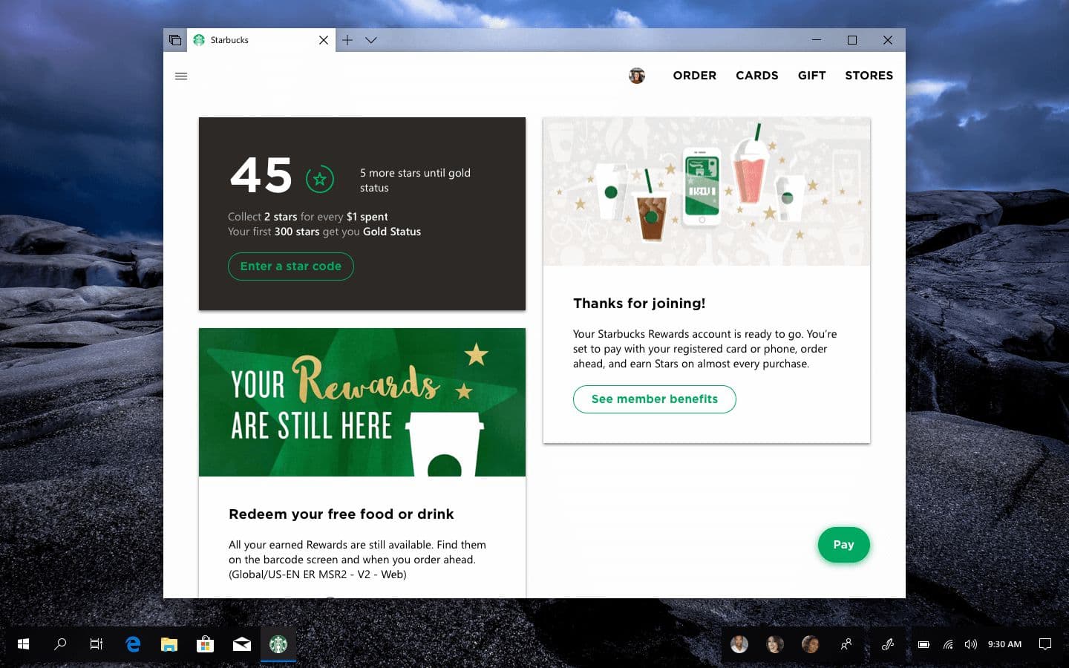
Task: Switch to the ORDER menu item
Action: click(x=694, y=75)
